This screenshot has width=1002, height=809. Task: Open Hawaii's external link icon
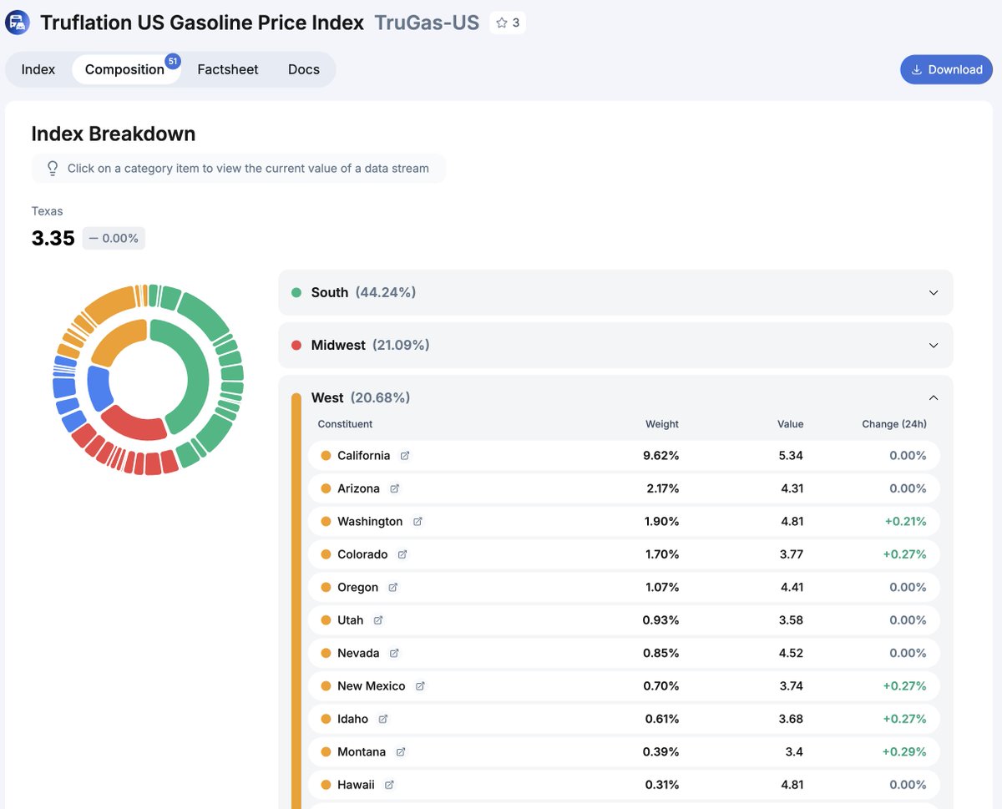(x=387, y=784)
